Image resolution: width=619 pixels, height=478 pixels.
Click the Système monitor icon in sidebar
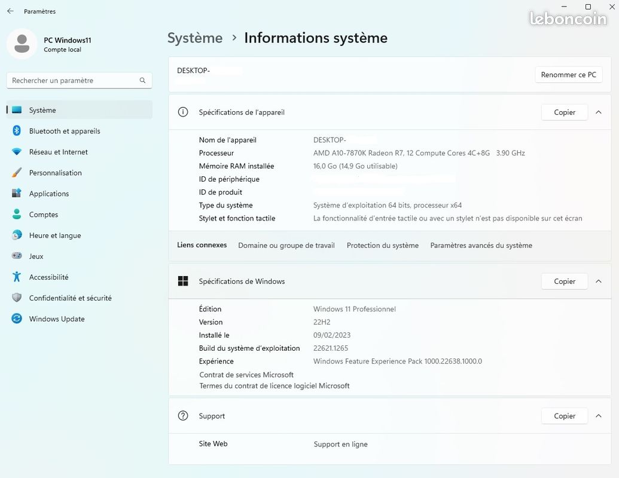pyautogui.click(x=17, y=110)
